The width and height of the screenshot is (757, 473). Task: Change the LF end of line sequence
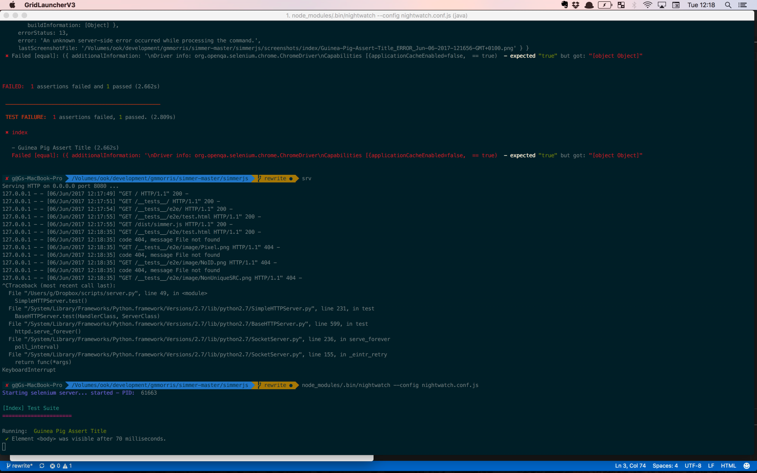click(x=711, y=466)
